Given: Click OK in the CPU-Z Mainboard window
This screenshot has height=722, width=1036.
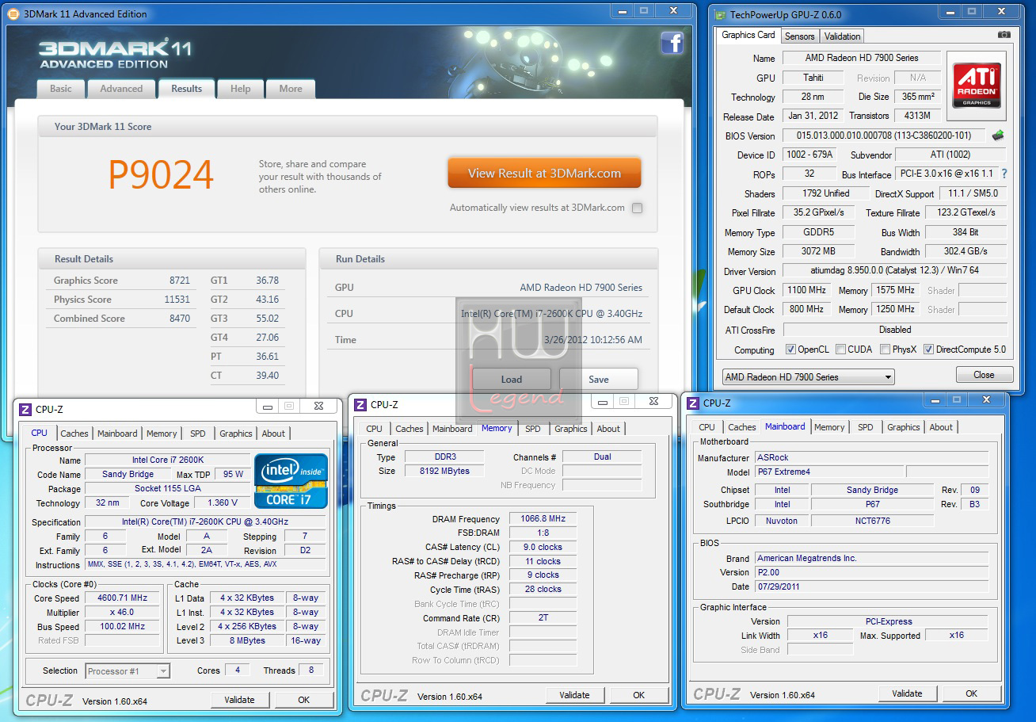Looking at the screenshot, I should click(x=971, y=693).
